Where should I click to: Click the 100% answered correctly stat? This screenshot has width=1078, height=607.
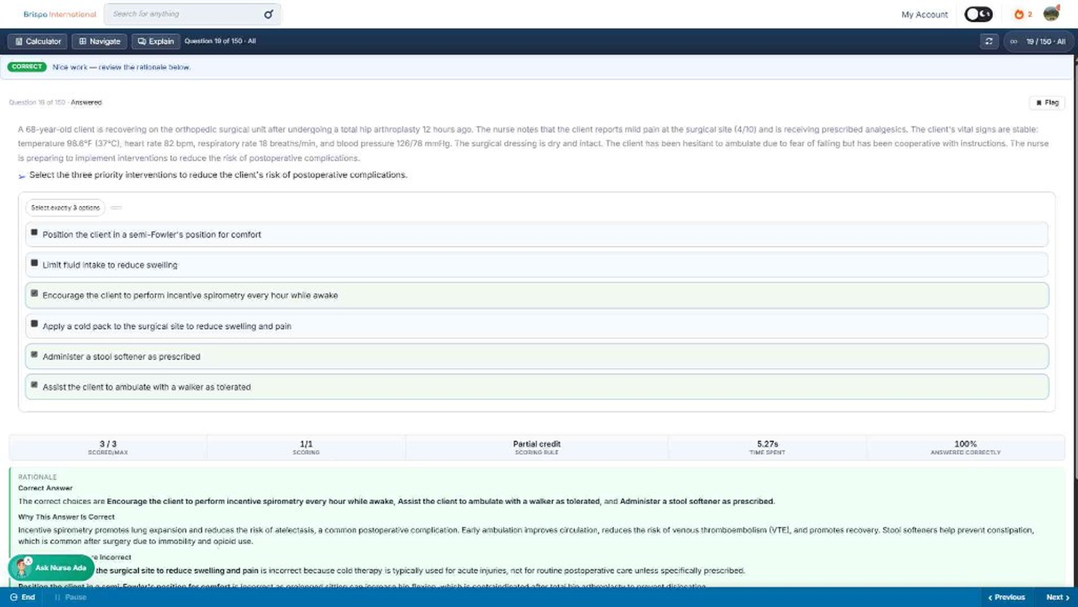965,448
